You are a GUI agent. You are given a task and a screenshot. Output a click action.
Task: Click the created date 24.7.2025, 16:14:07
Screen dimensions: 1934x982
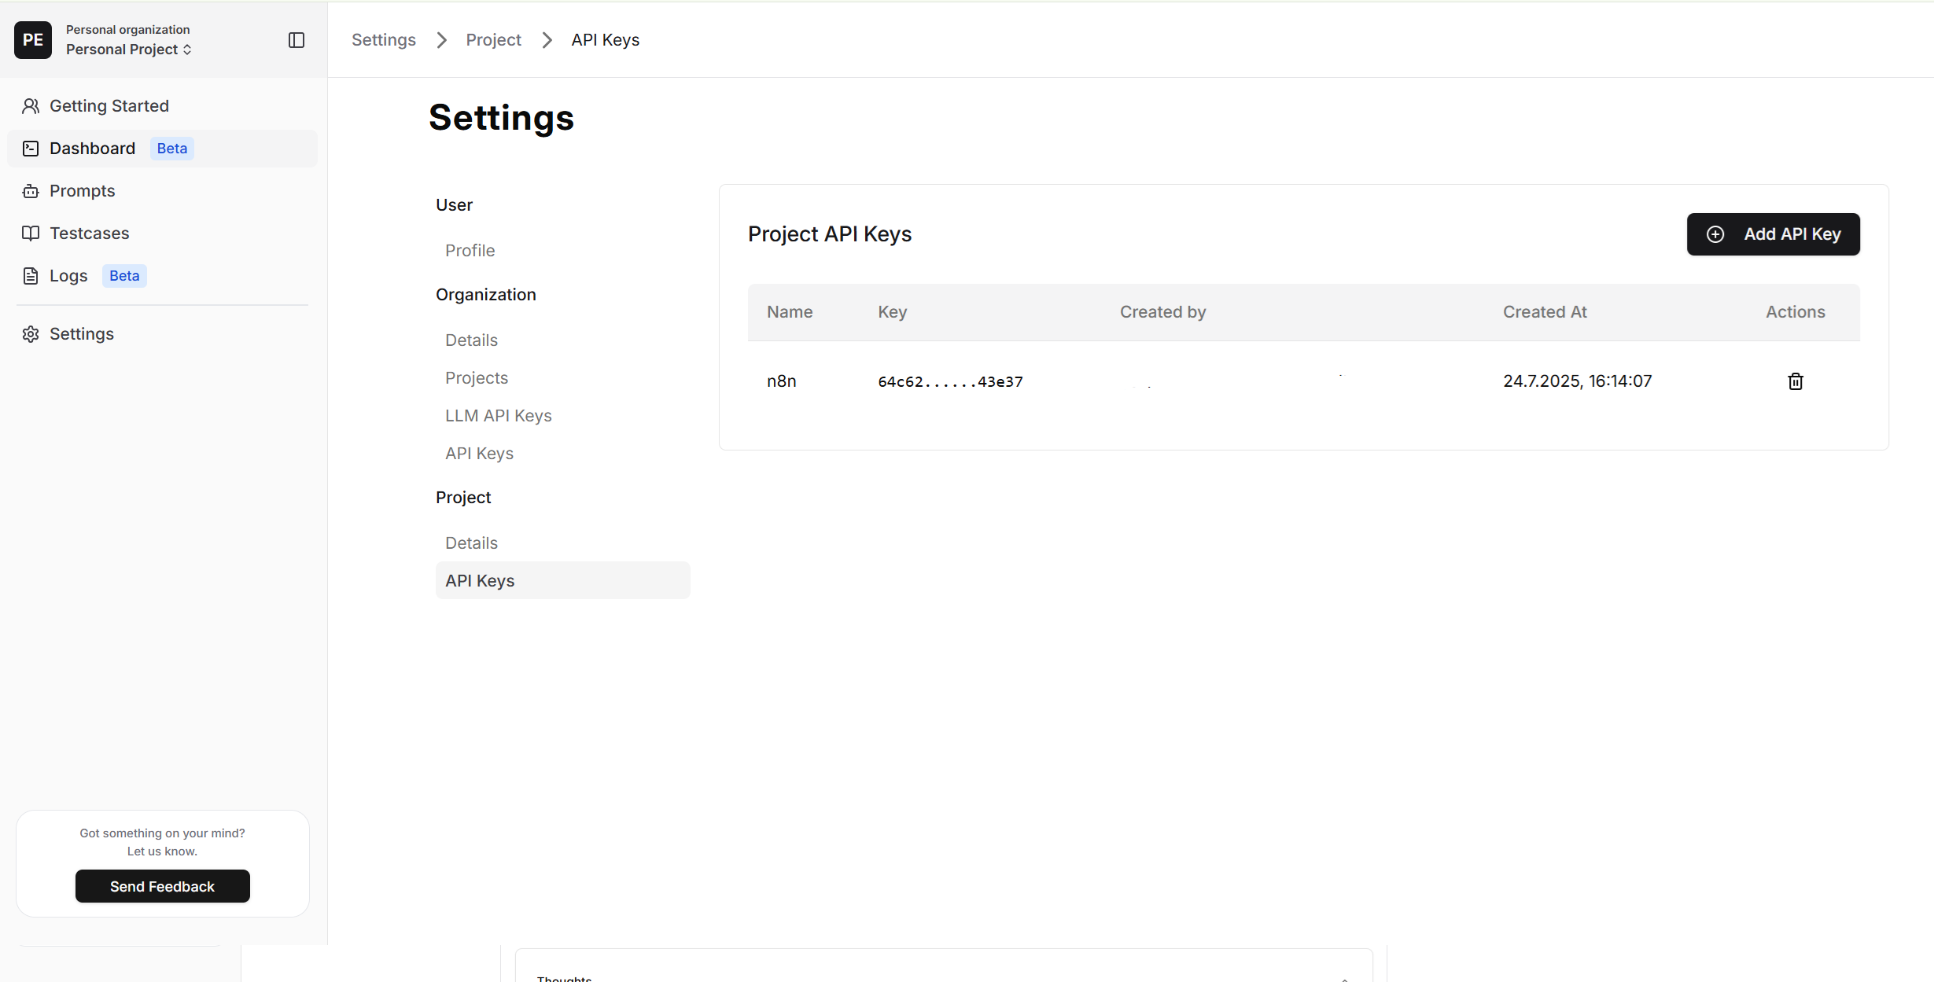click(1578, 381)
